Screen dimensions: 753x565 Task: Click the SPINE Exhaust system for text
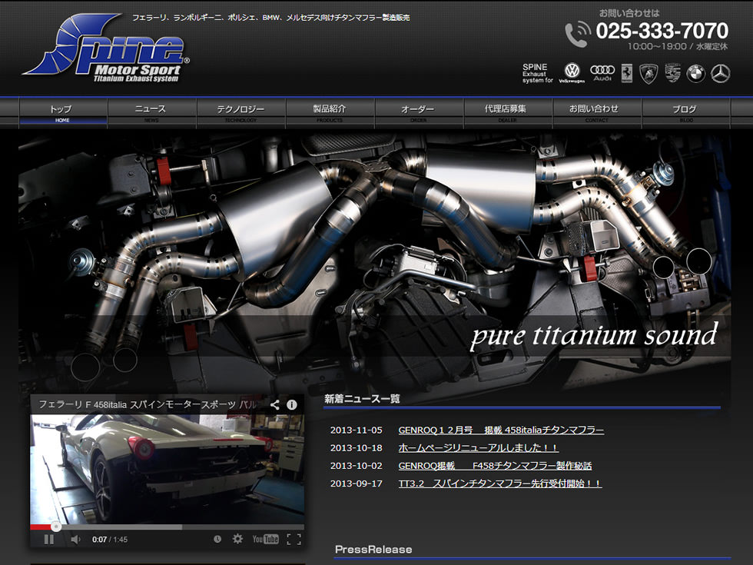[537, 74]
